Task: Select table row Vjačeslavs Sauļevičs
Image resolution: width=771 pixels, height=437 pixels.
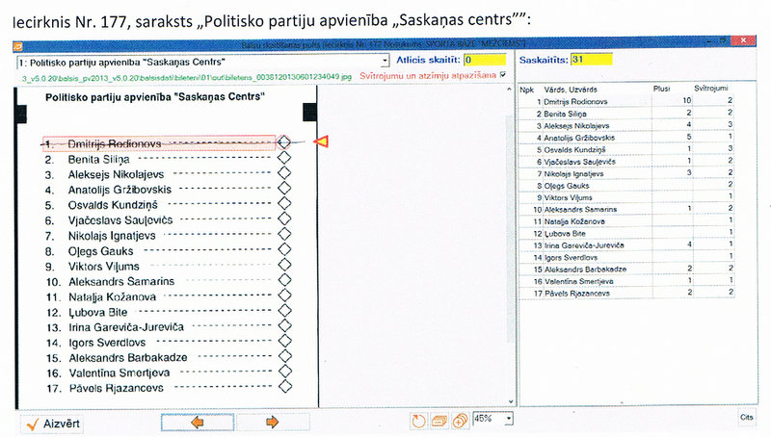Action: click(x=626, y=162)
